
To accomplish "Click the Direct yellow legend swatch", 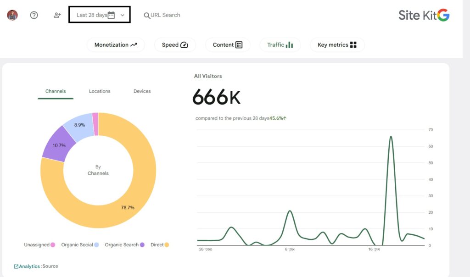I will coord(167,244).
